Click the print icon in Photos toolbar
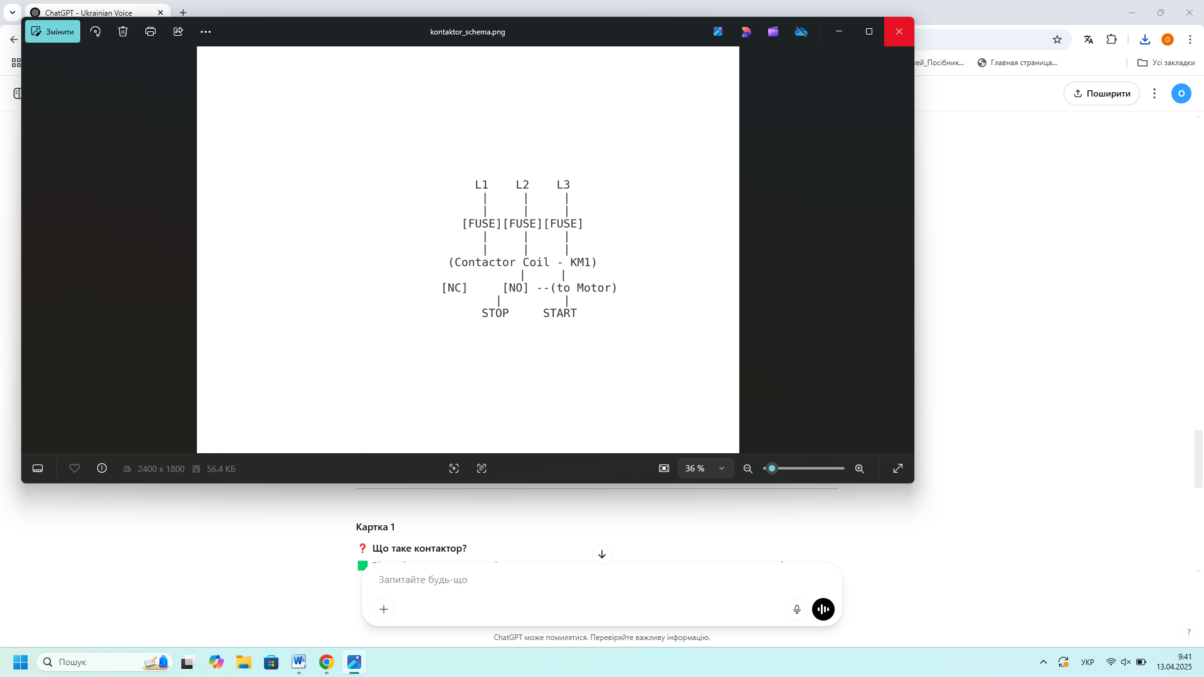Viewport: 1204px width, 677px height. [150, 31]
